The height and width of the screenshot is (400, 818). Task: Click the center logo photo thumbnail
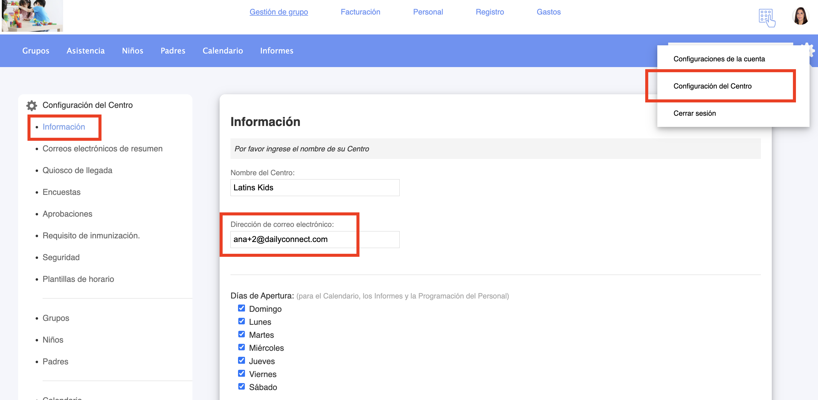[x=32, y=16]
